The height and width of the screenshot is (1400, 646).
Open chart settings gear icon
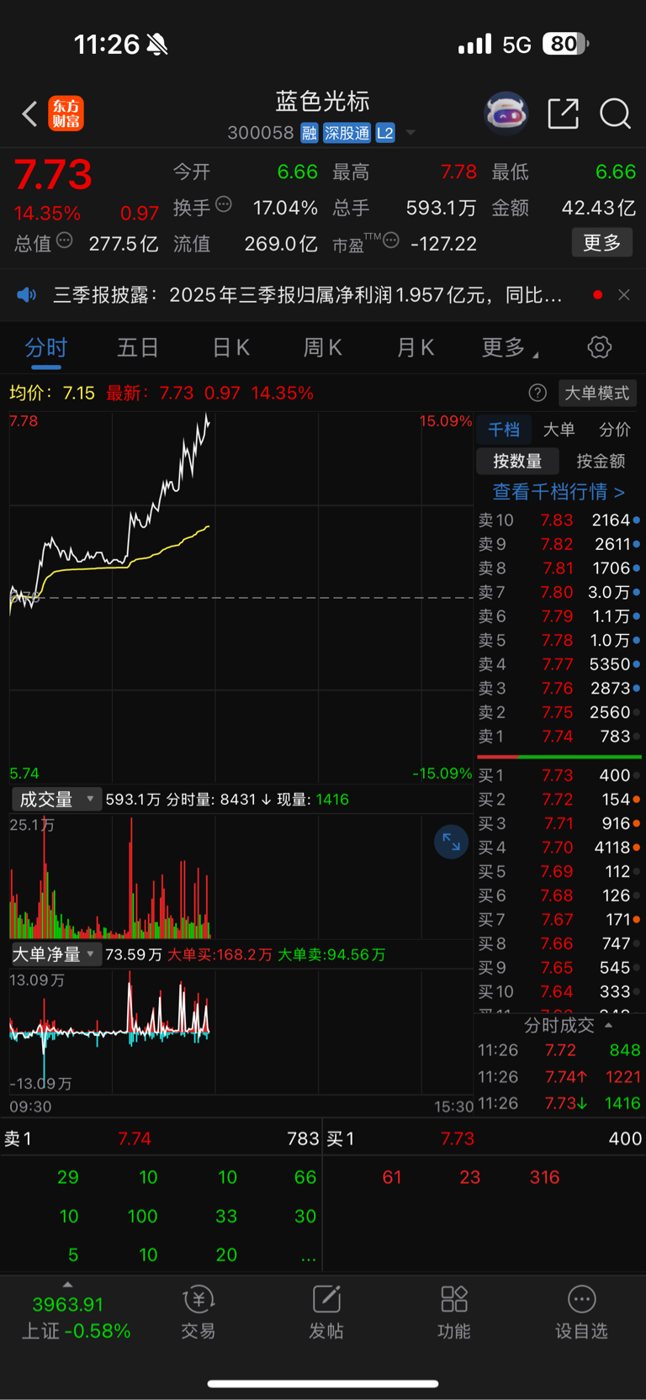(599, 347)
